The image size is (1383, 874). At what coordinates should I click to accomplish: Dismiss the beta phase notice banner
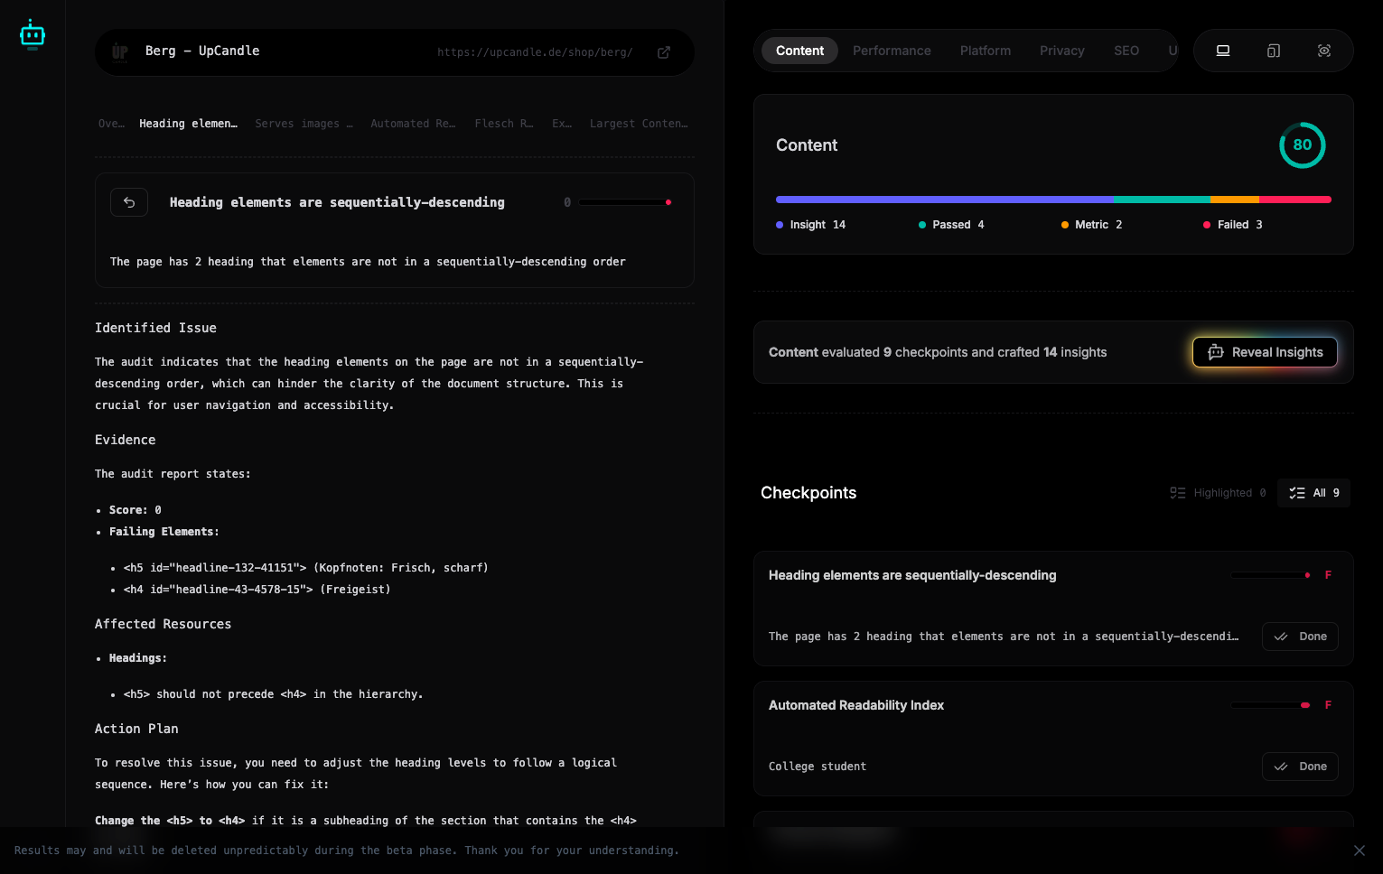pos(1360,851)
